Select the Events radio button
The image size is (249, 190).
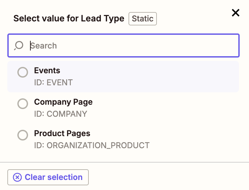(23, 73)
